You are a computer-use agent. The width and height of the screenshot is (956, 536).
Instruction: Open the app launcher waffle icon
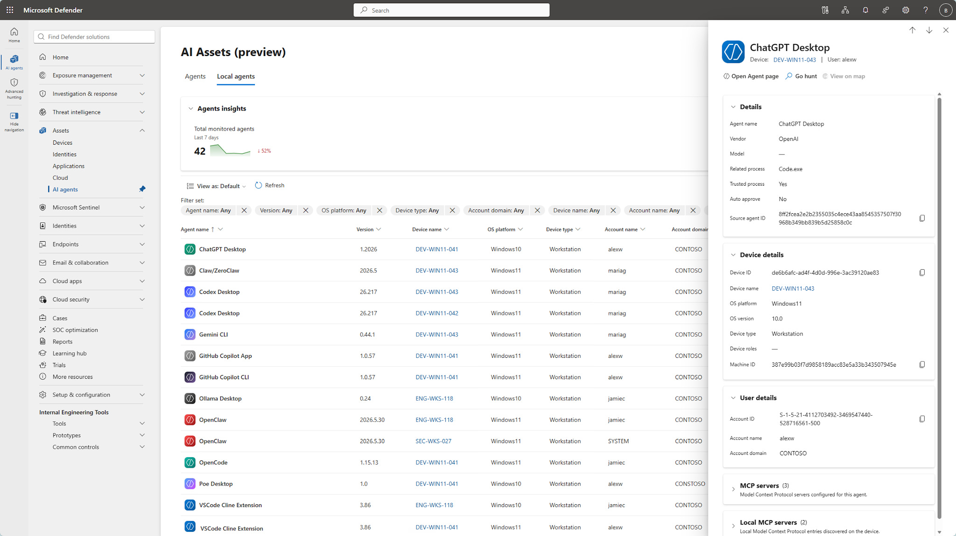[10, 10]
